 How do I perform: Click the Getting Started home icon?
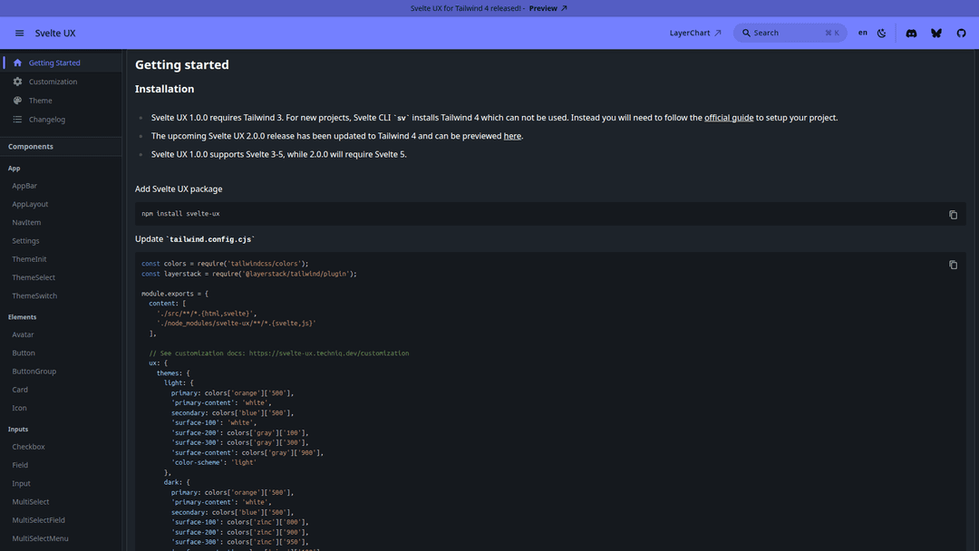click(x=17, y=63)
